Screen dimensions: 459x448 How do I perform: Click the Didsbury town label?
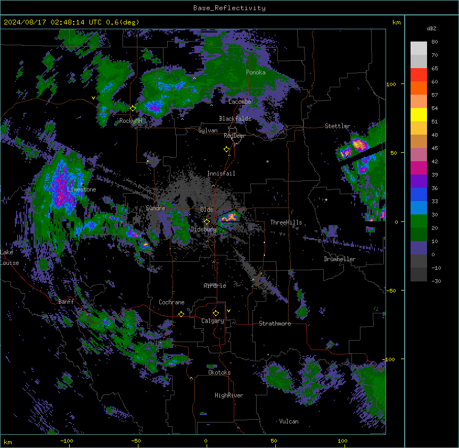(203, 229)
